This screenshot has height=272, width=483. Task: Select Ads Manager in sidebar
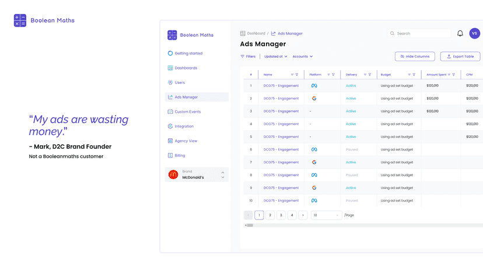tap(197, 97)
